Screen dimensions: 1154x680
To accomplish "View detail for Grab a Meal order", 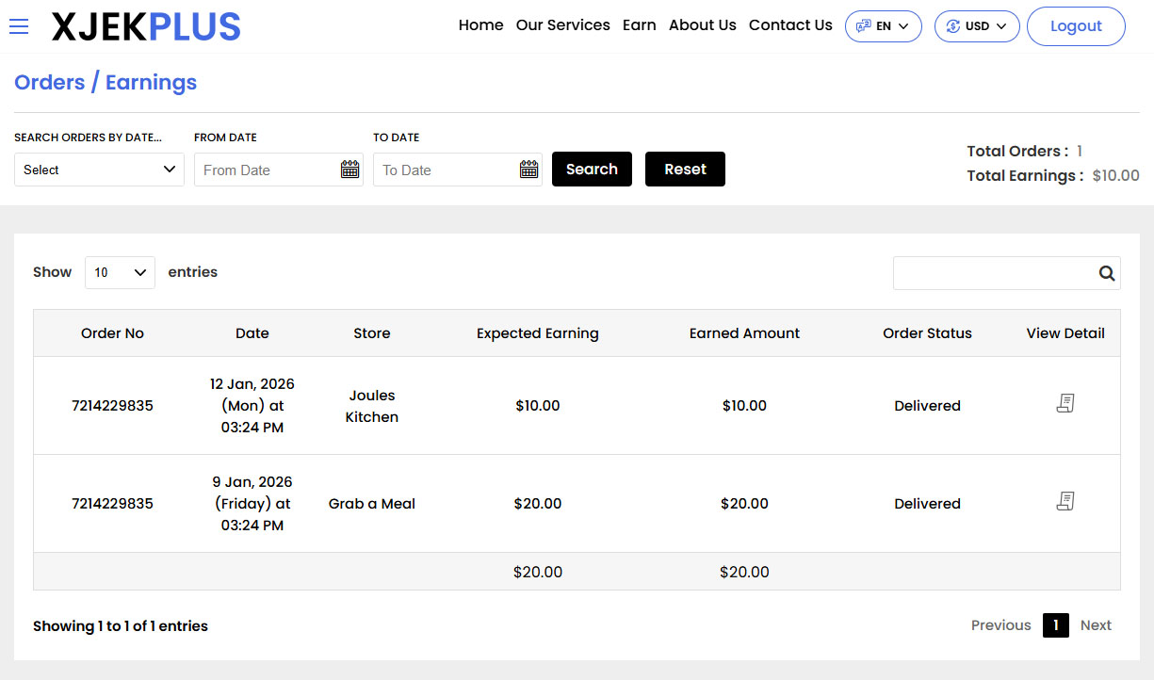I will [x=1065, y=500].
